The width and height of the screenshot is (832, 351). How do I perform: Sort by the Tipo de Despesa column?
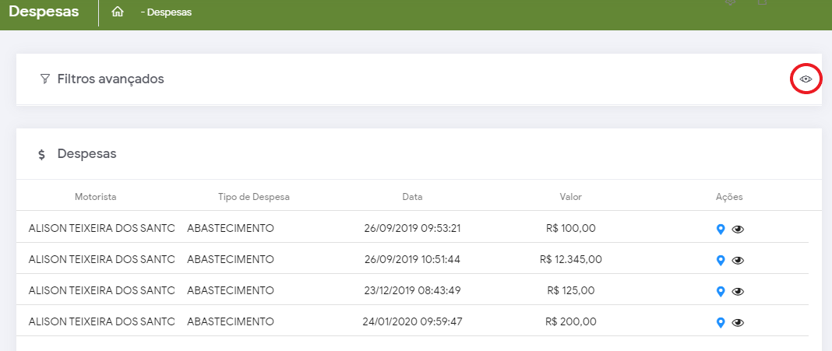coord(254,197)
